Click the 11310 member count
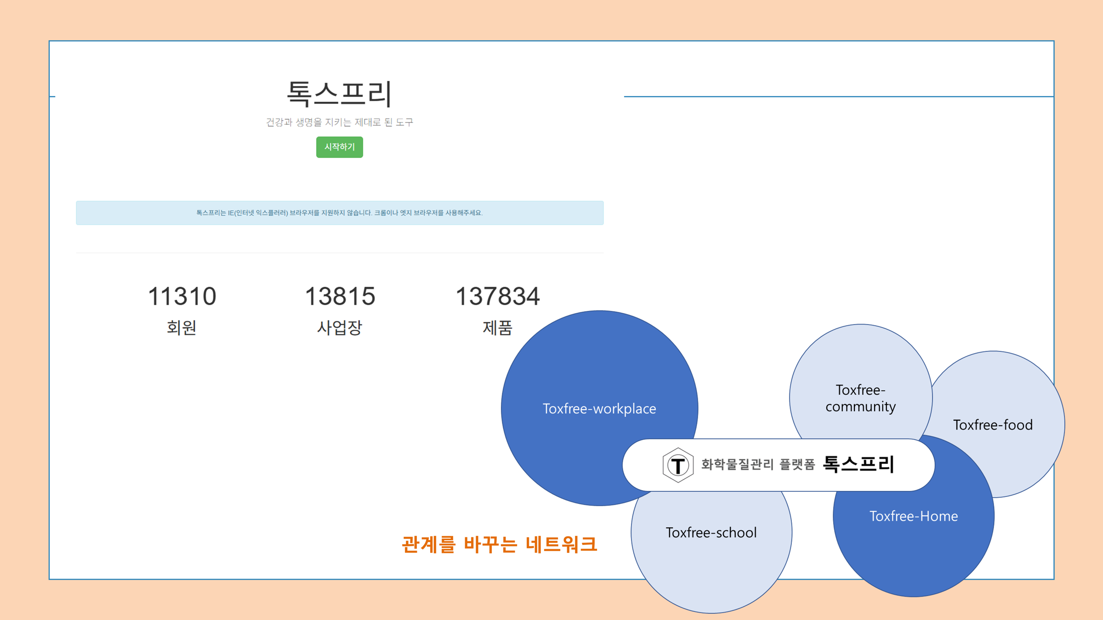1103x620 pixels. point(182,296)
